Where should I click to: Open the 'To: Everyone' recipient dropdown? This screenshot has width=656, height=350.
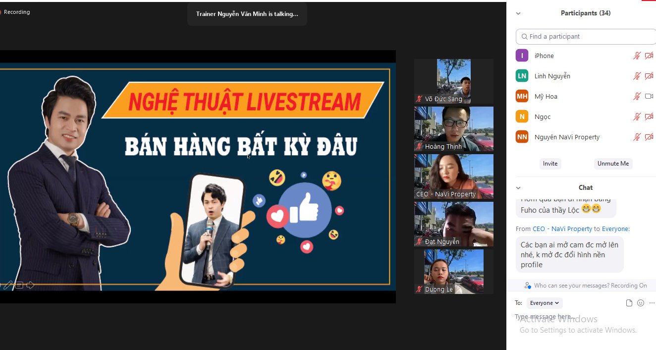[545, 303]
